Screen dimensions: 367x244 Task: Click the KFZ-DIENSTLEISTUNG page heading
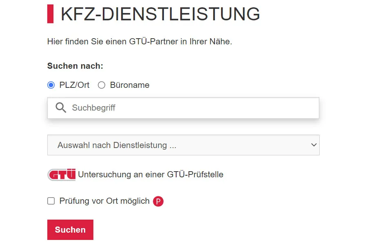click(x=160, y=14)
